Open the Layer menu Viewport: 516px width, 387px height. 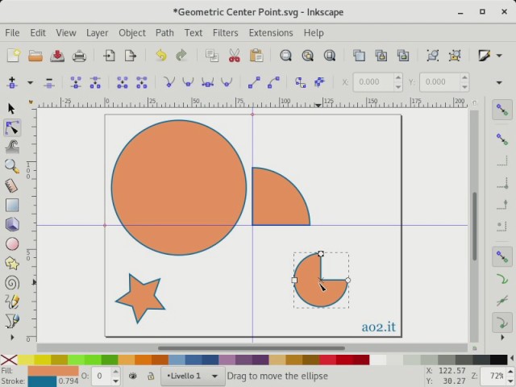click(x=97, y=33)
